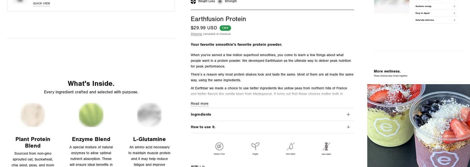
Task: Click the Enzyme Blend ingredient image
Action: [x=91, y=115]
